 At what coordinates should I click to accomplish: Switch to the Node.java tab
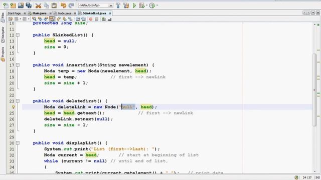click(x=64, y=13)
